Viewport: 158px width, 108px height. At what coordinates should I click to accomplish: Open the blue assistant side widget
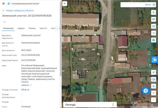click(x=155, y=60)
